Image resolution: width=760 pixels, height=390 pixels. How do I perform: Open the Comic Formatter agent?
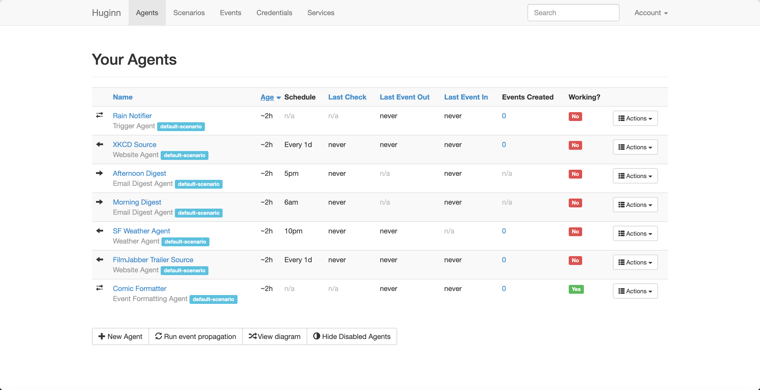pyautogui.click(x=139, y=288)
